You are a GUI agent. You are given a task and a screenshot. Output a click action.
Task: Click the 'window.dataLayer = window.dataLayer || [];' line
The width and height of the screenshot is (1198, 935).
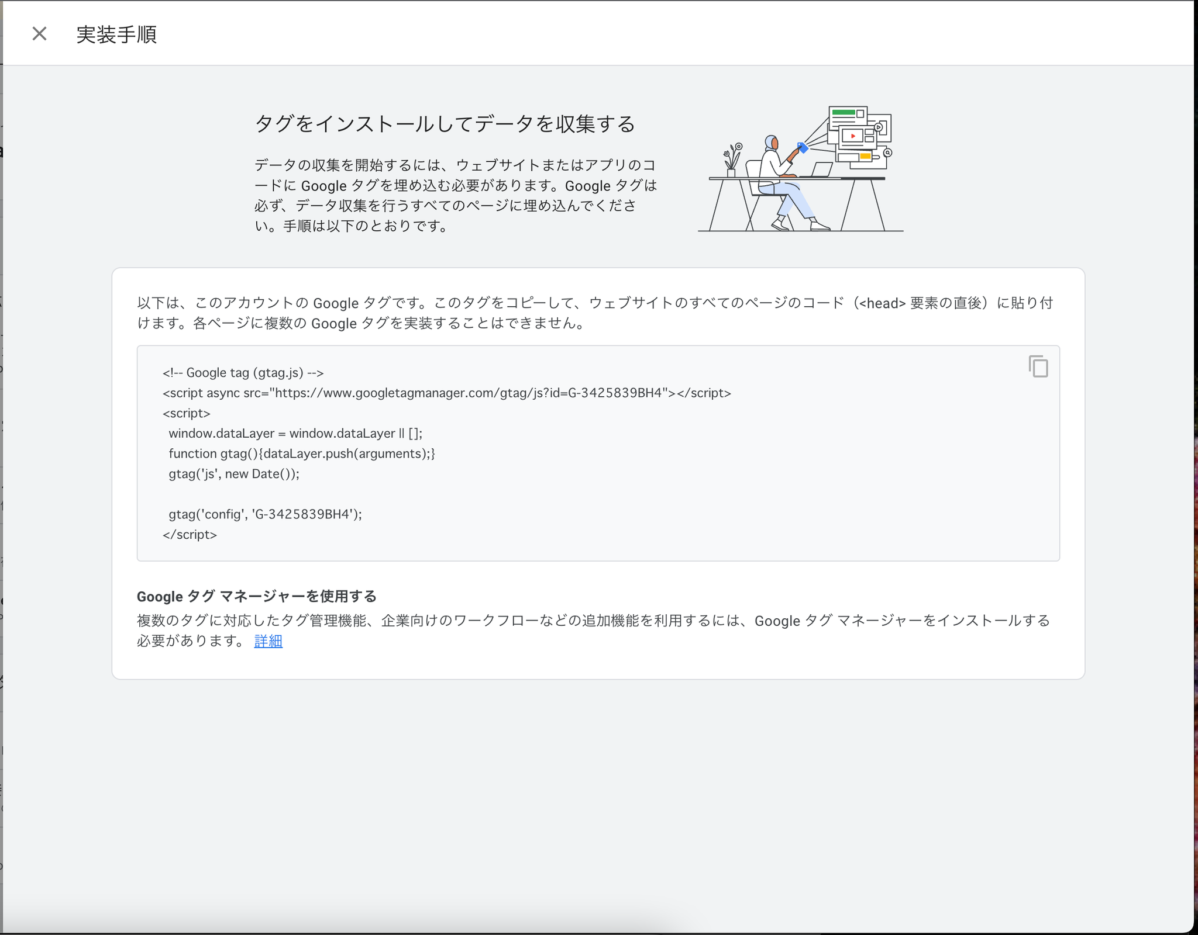pos(295,433)
